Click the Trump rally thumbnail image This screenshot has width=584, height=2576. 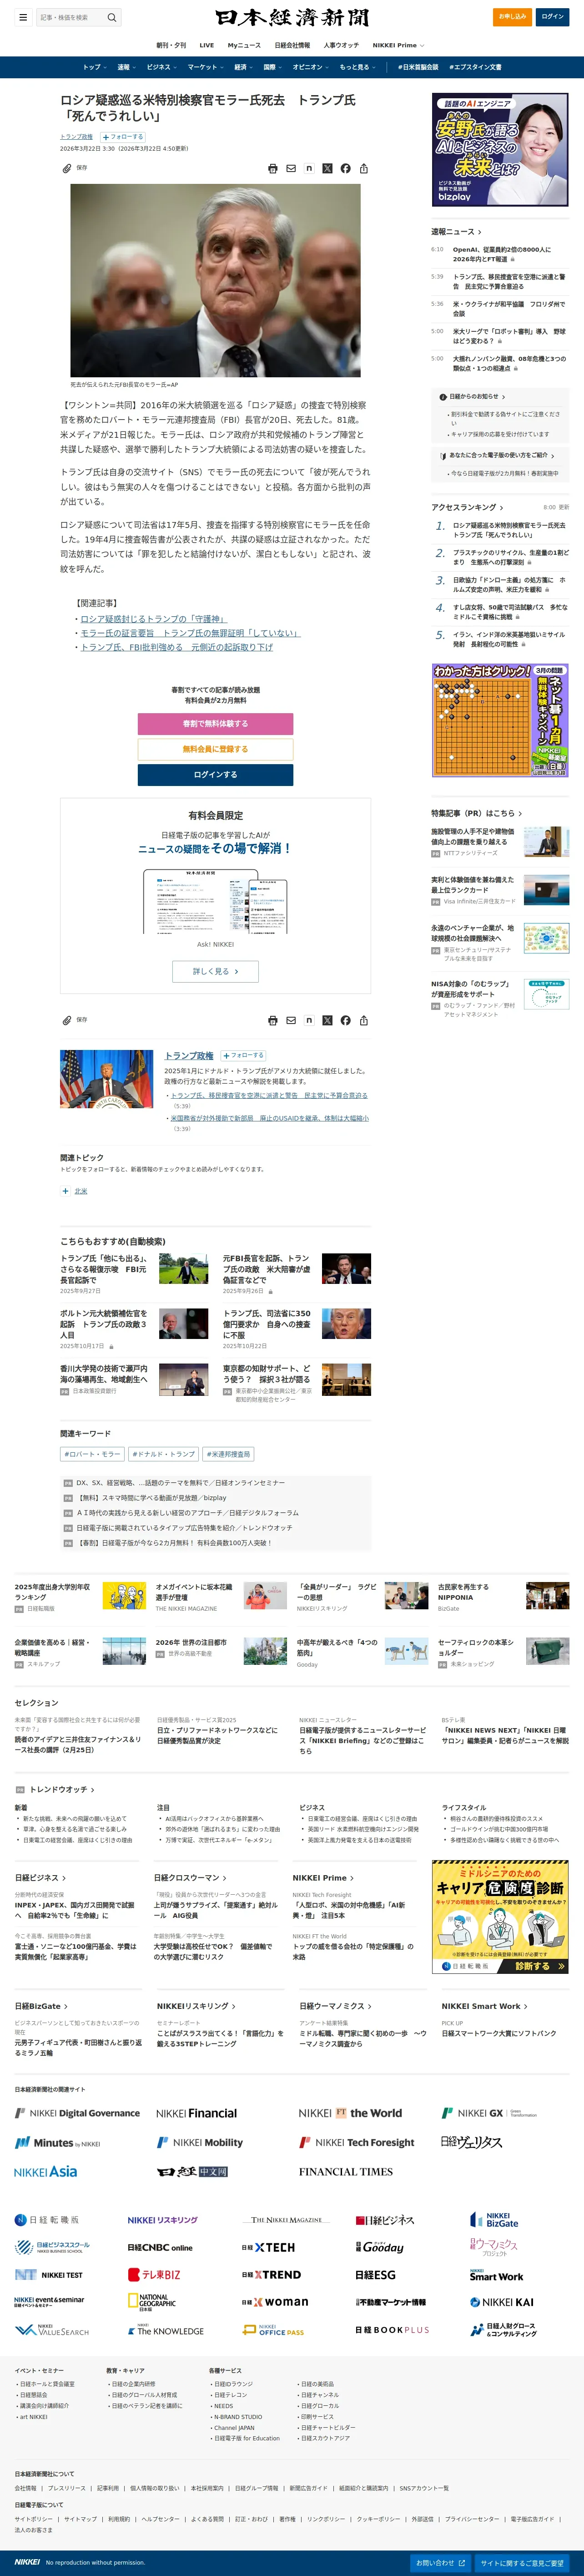(x=106, y=1079)
